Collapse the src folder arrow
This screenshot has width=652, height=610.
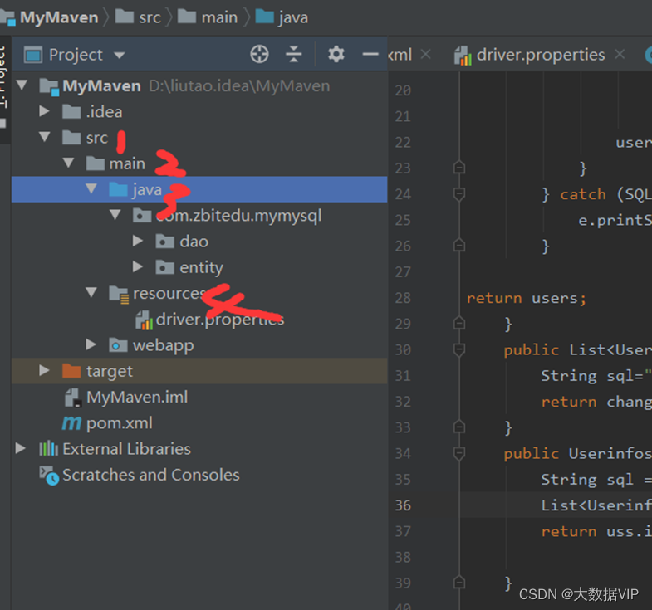(45, 137)
